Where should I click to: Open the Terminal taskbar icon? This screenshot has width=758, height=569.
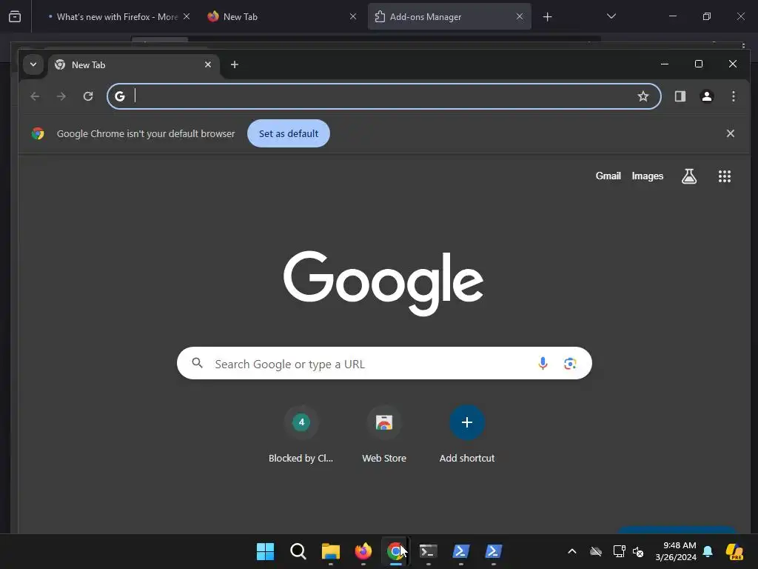429,551
